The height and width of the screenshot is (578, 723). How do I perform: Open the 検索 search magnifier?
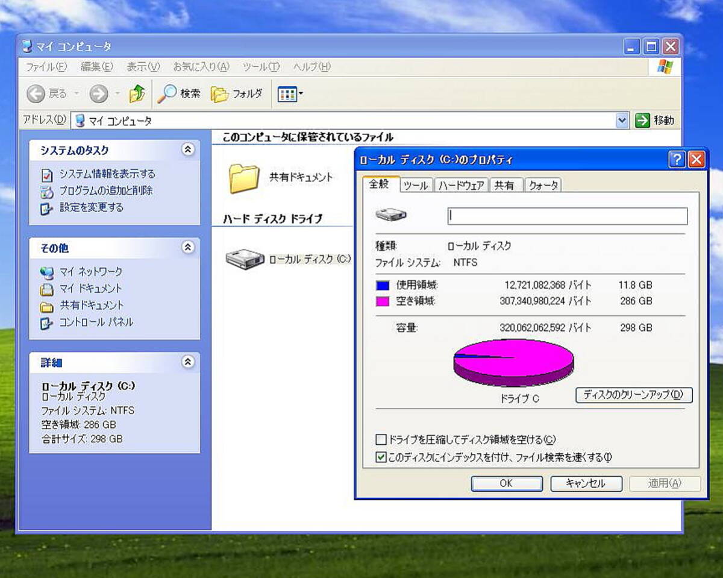click(167, 93)
